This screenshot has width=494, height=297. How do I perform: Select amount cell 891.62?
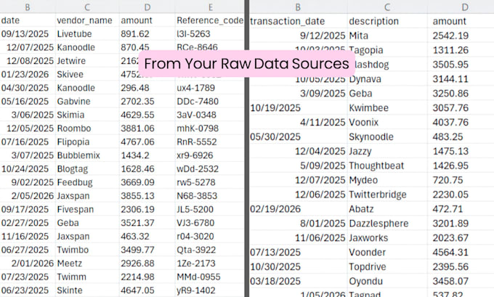pyautogui.click(x=147, y=34)
